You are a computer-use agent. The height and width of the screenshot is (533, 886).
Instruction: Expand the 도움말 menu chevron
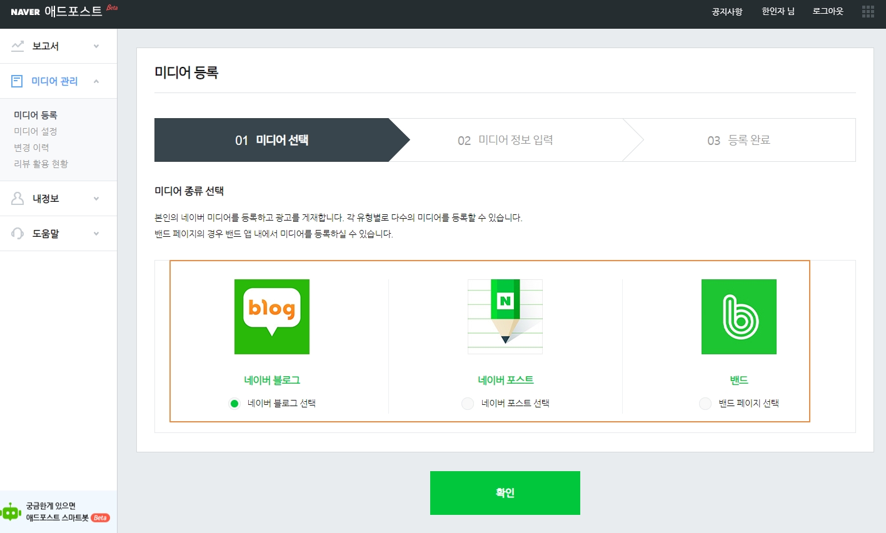96,234
